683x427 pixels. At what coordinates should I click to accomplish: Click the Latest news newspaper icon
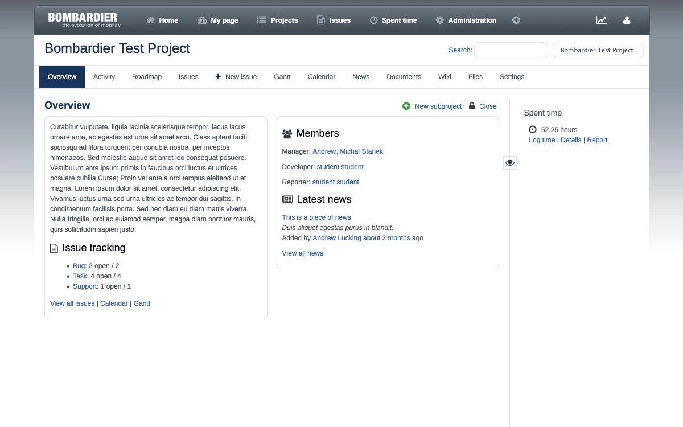coord(287,199)
